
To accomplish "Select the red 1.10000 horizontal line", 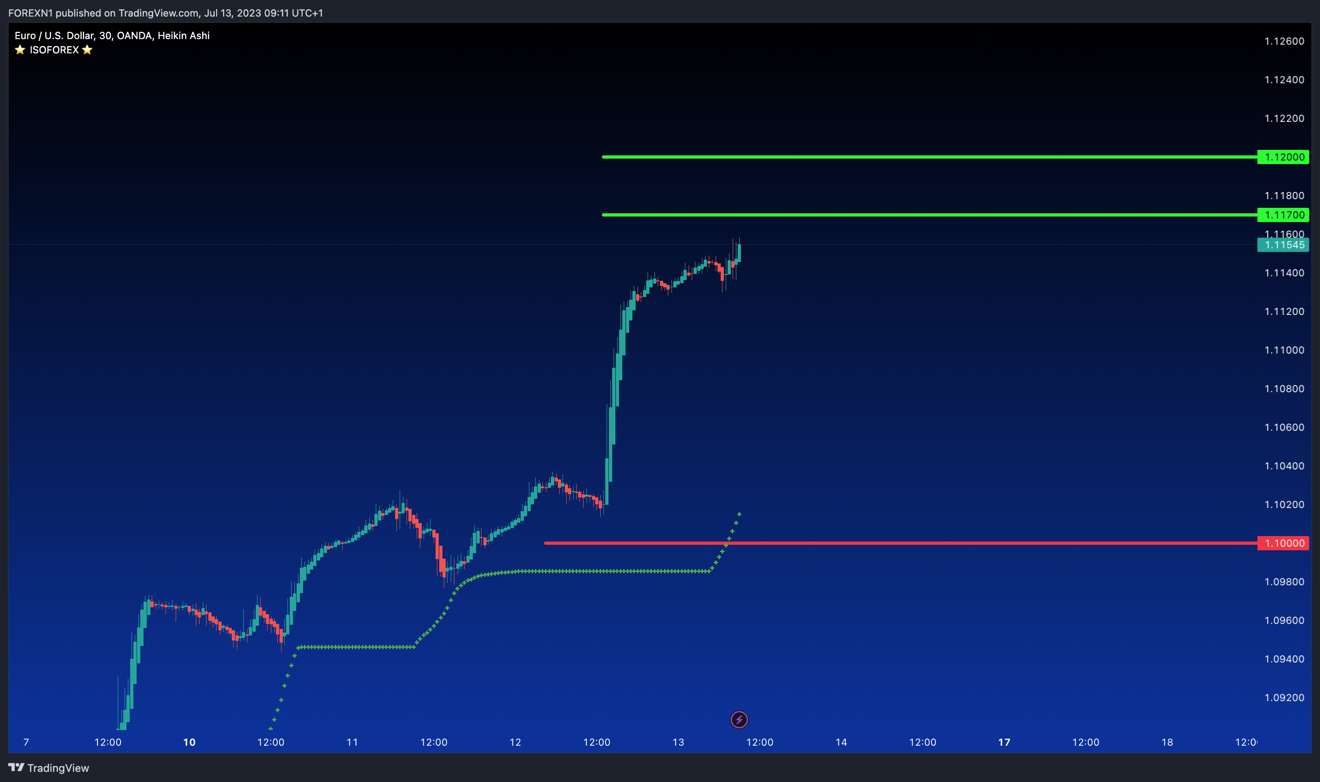I will point(901,543).
